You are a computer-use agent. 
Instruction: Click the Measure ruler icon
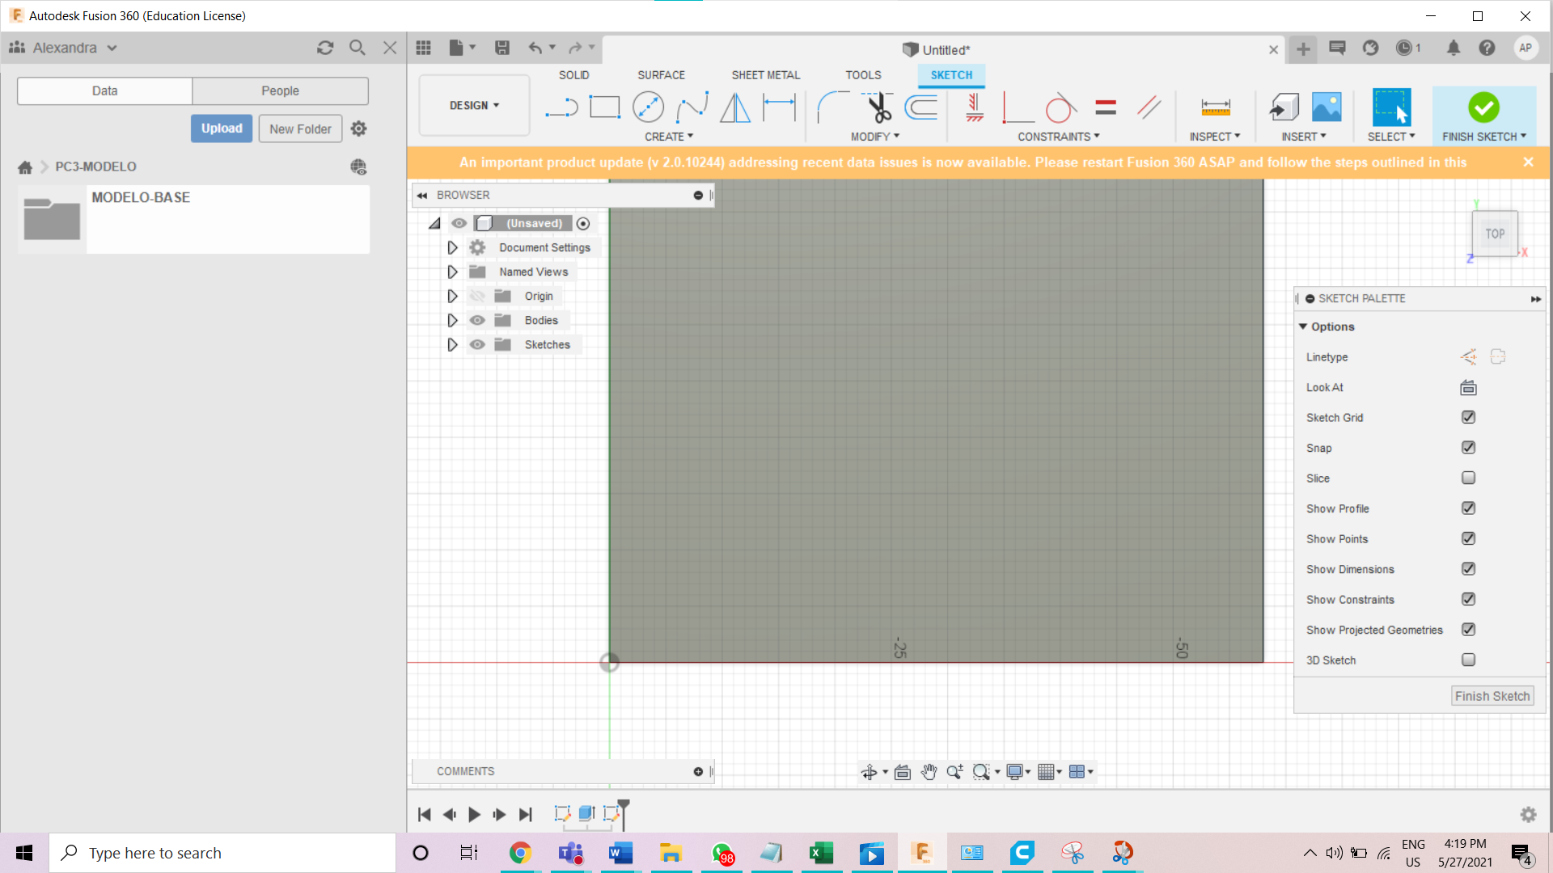(1215, 107)
